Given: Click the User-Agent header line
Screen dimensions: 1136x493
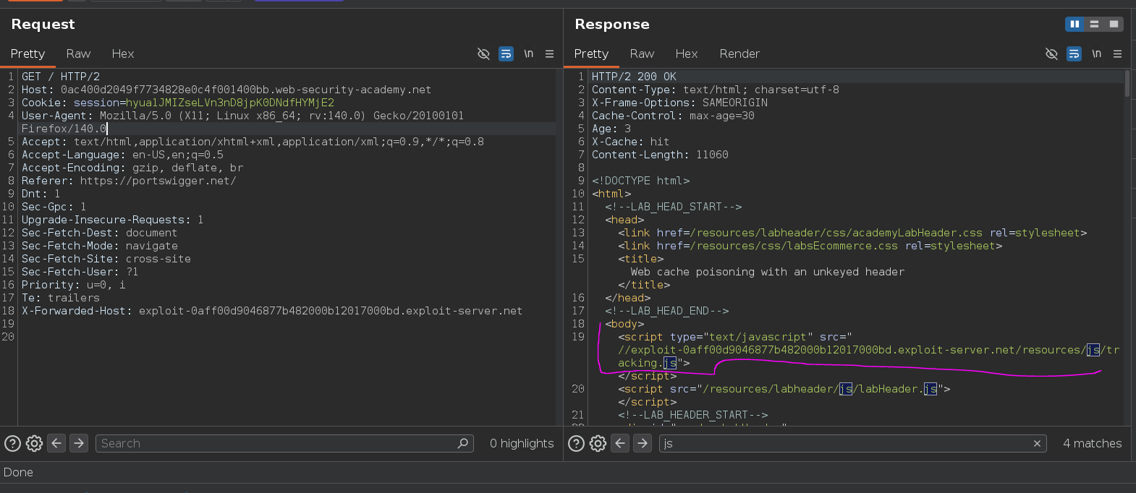Looking at the screenshot, I should click(x=242, y=122).
